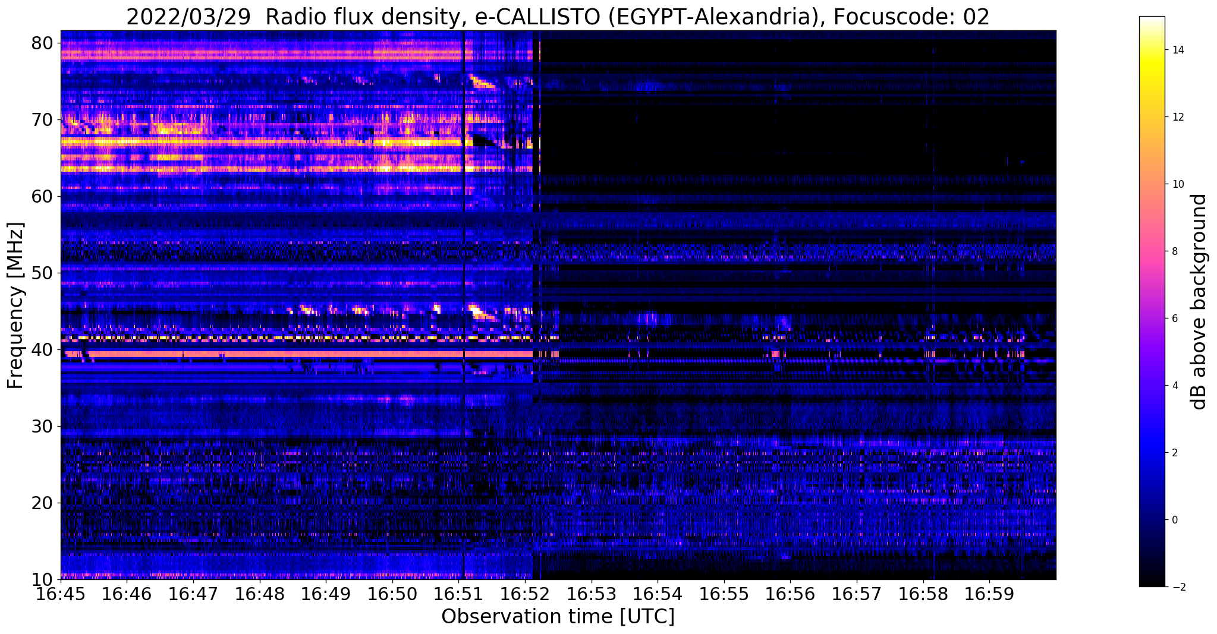Click the dB above background colorbar label

pyautogui.click(x=1199, y=302)
